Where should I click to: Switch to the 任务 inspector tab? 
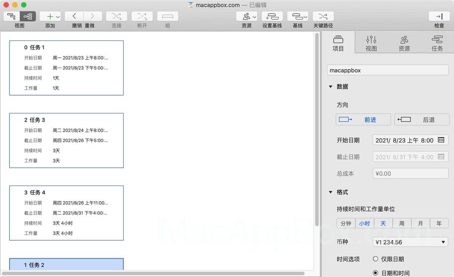pyautogui.click(x=437, y=43)
